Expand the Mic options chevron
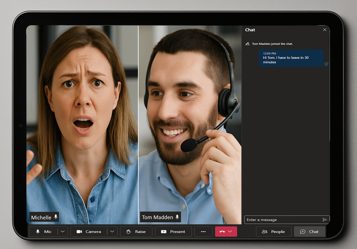Image resolution: width=357 pixels, height=249 pixels. (x=62, y=232)
